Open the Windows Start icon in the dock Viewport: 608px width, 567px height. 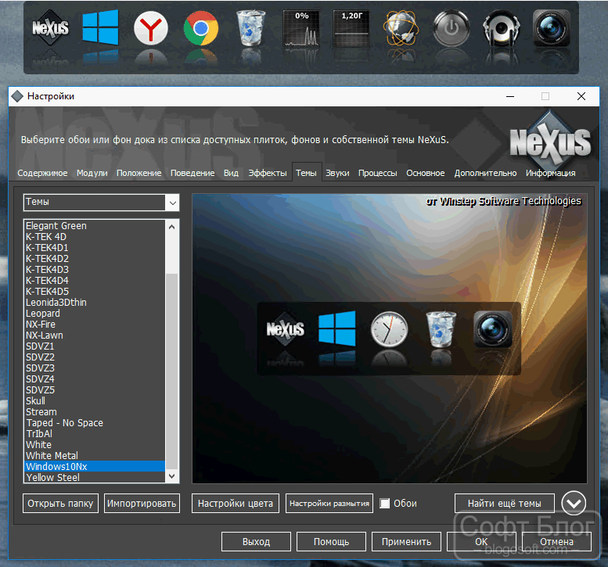(100, 27)
